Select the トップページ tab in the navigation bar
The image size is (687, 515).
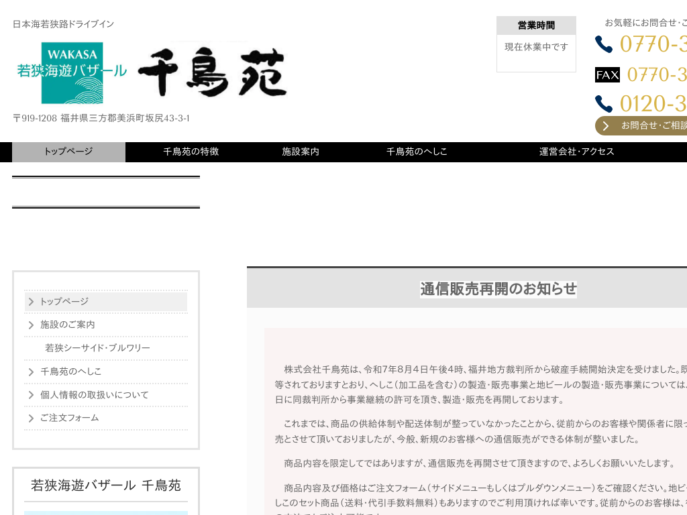pyautogui.click(x=68, y=152)
